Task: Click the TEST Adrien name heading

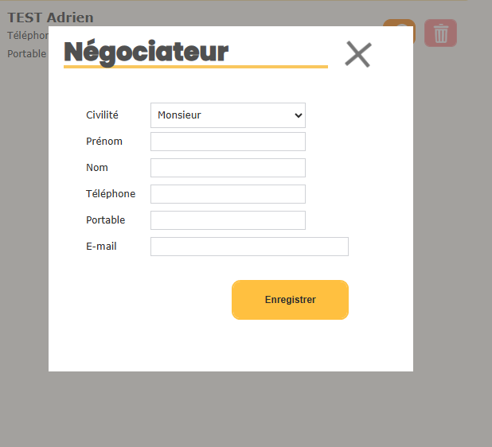Action: coord(50,17)
